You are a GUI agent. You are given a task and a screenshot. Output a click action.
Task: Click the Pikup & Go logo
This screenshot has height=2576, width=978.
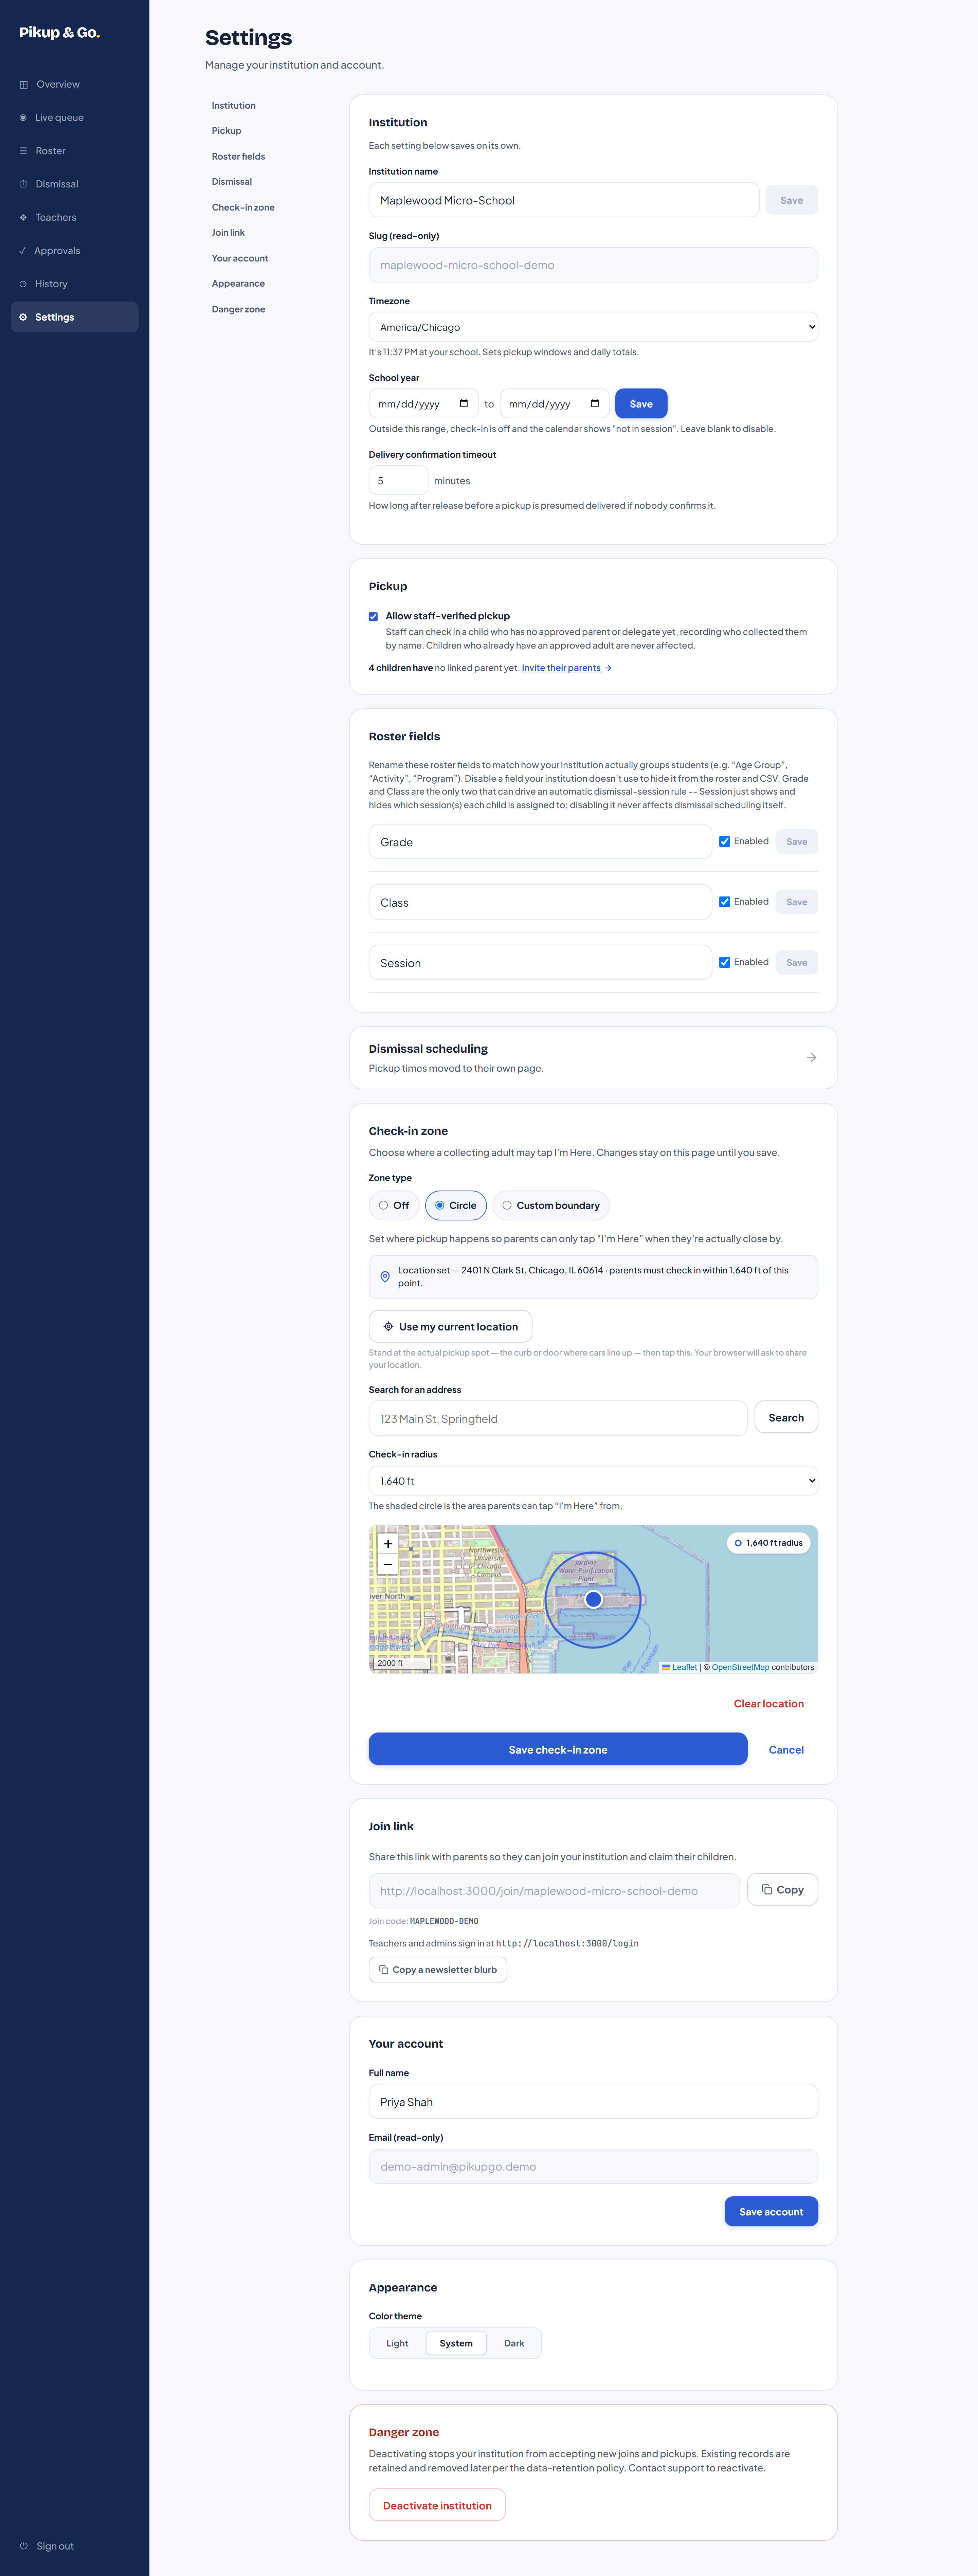click(60, 33)
